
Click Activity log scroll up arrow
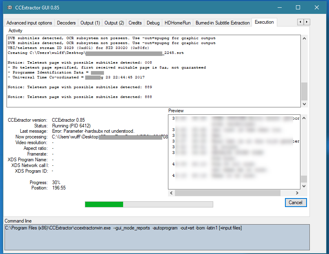pos(305,38)
